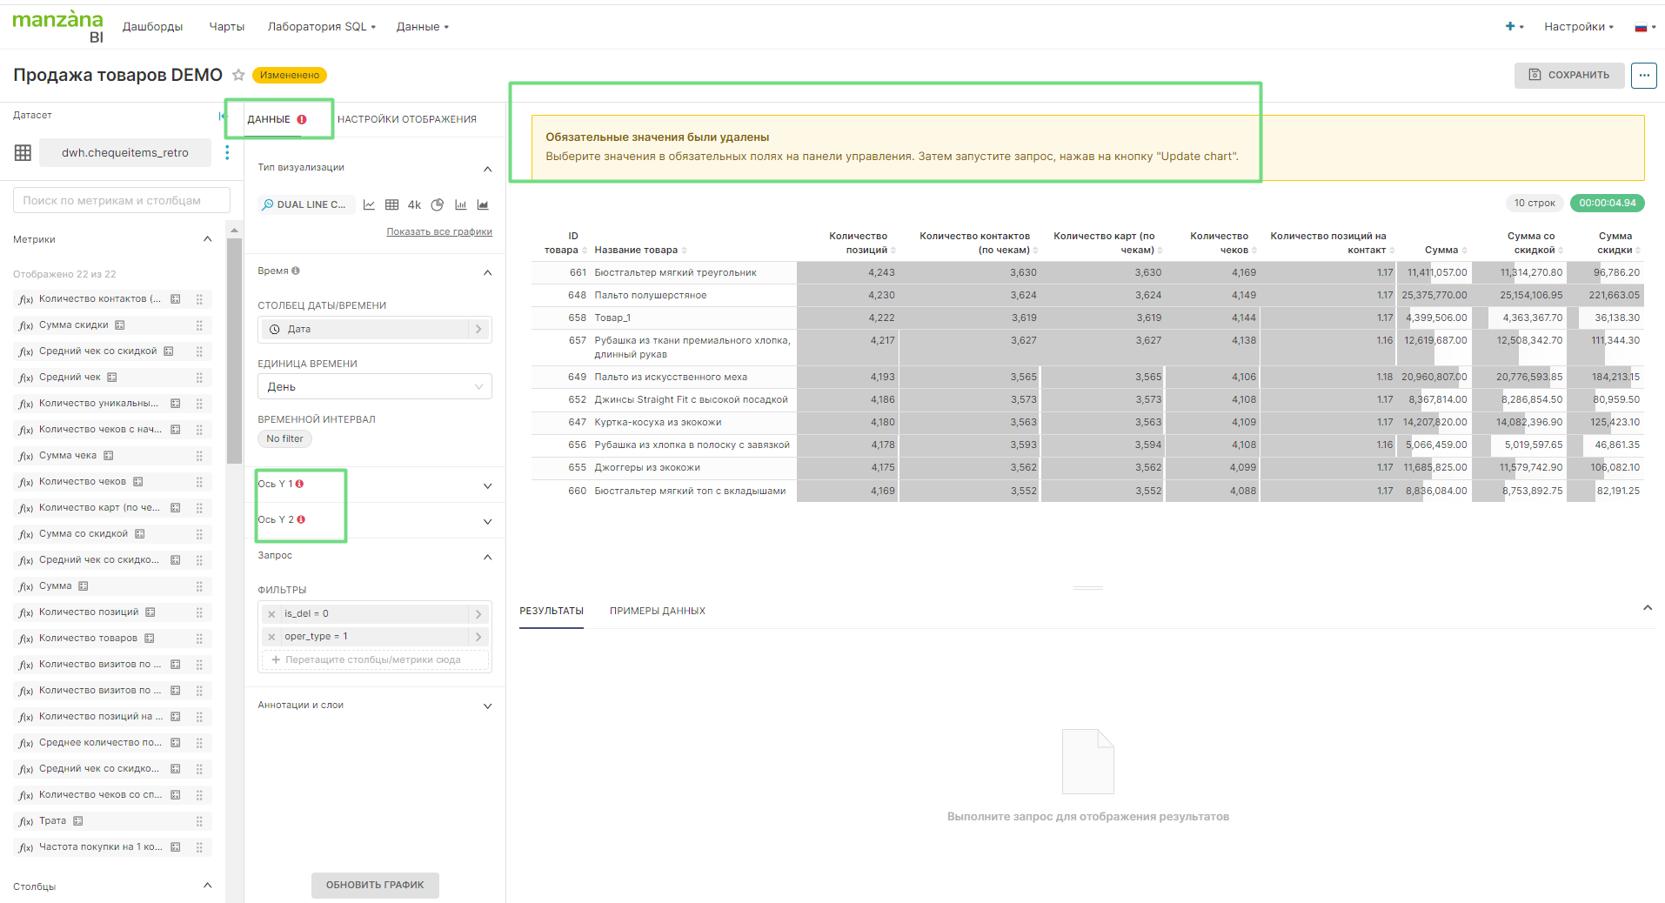The height and width of the screenshot is (903, 1665).
Task: Collapse the dataset side panel
Action: point(223,116)
